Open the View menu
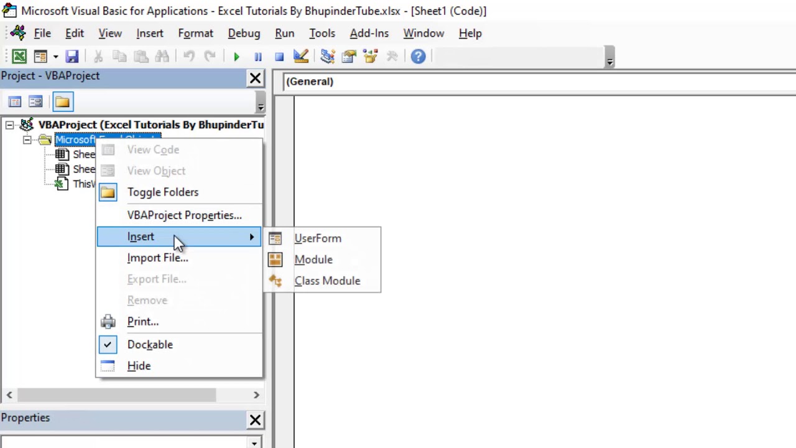This screenshot has width=796, height=448. click(x=110, y=34)
